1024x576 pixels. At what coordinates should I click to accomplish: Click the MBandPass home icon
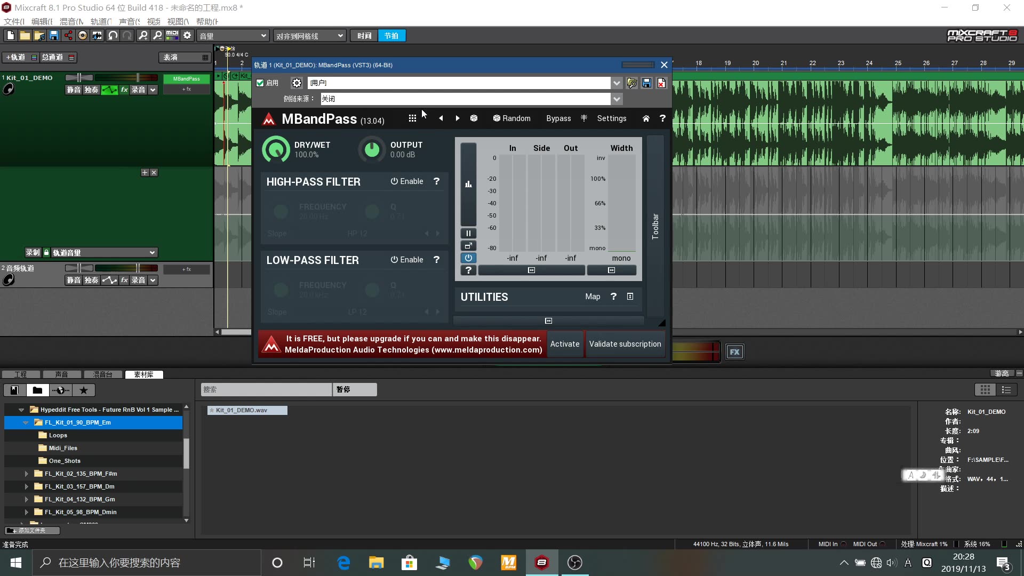click(x=646, y=118)
